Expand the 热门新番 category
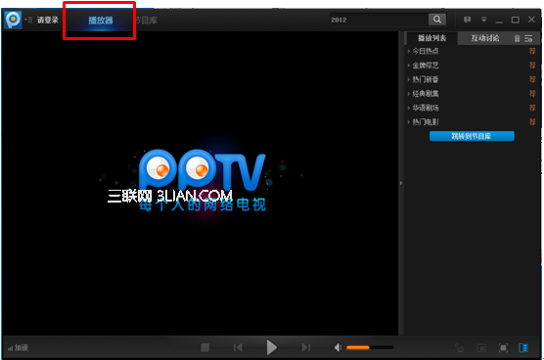The height and width of the screenshot is (360, 544). click(x=409, y=80)
